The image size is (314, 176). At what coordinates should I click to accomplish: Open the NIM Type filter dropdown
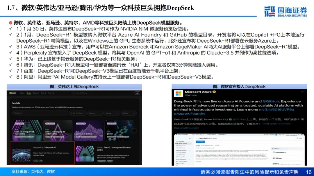click(x=129, y=113)
